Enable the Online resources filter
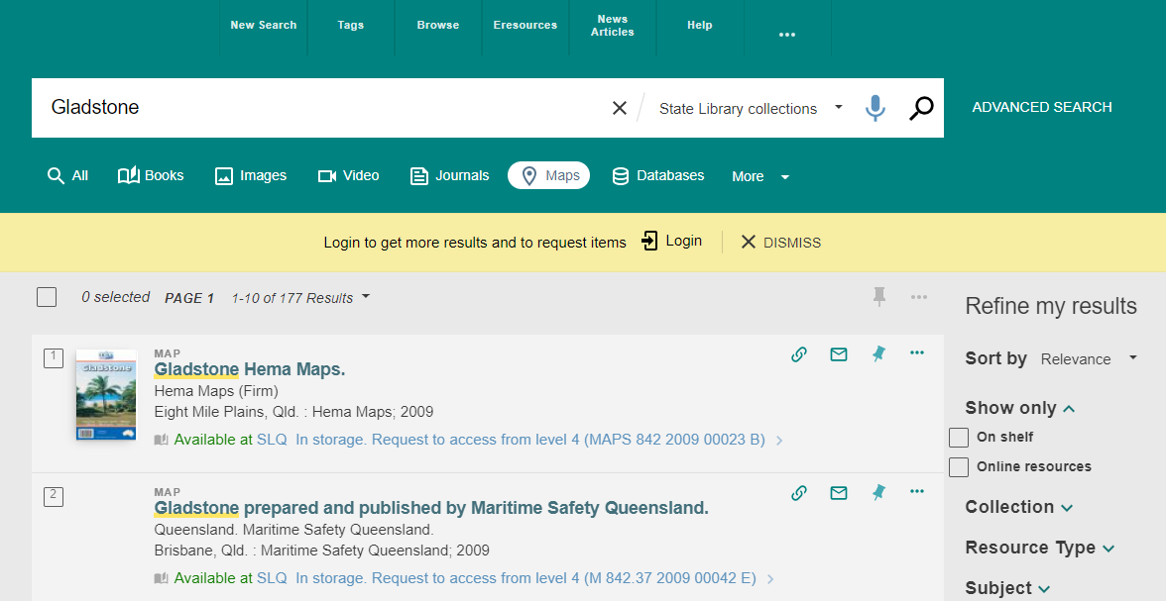Viewport: 1166px width, 601px height. 959,467
